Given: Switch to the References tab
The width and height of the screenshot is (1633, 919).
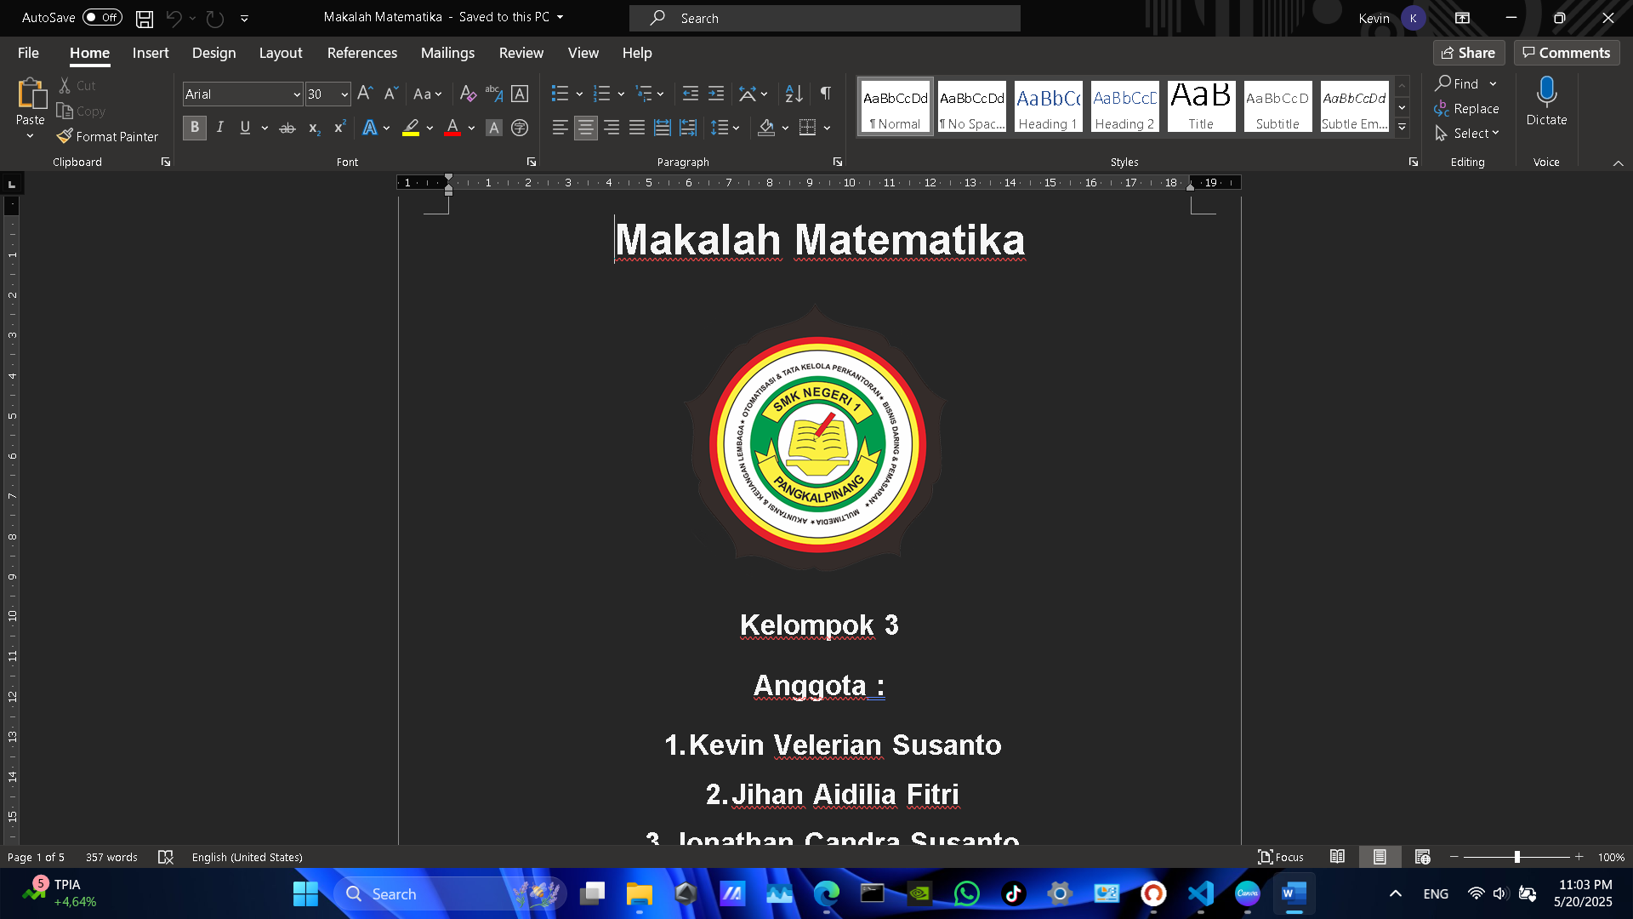Looking at the screenshot, I should (x=362, y=53).
